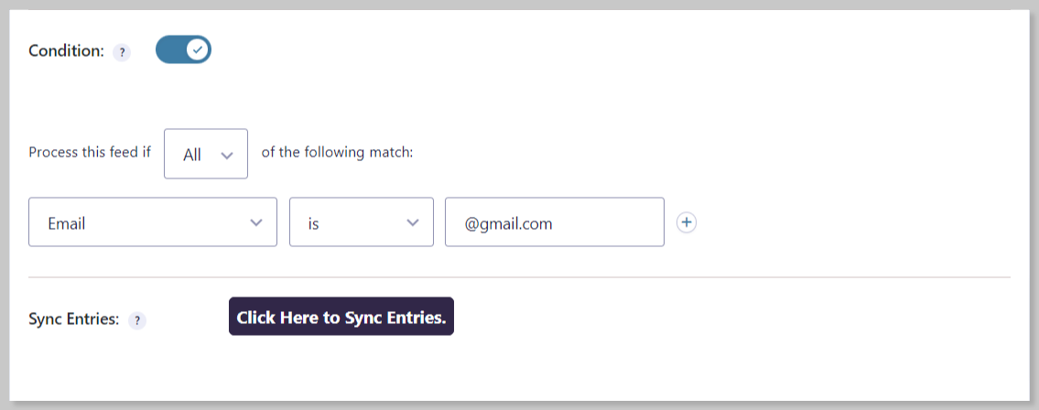Open the Email field dropdown

coord(153,221)
